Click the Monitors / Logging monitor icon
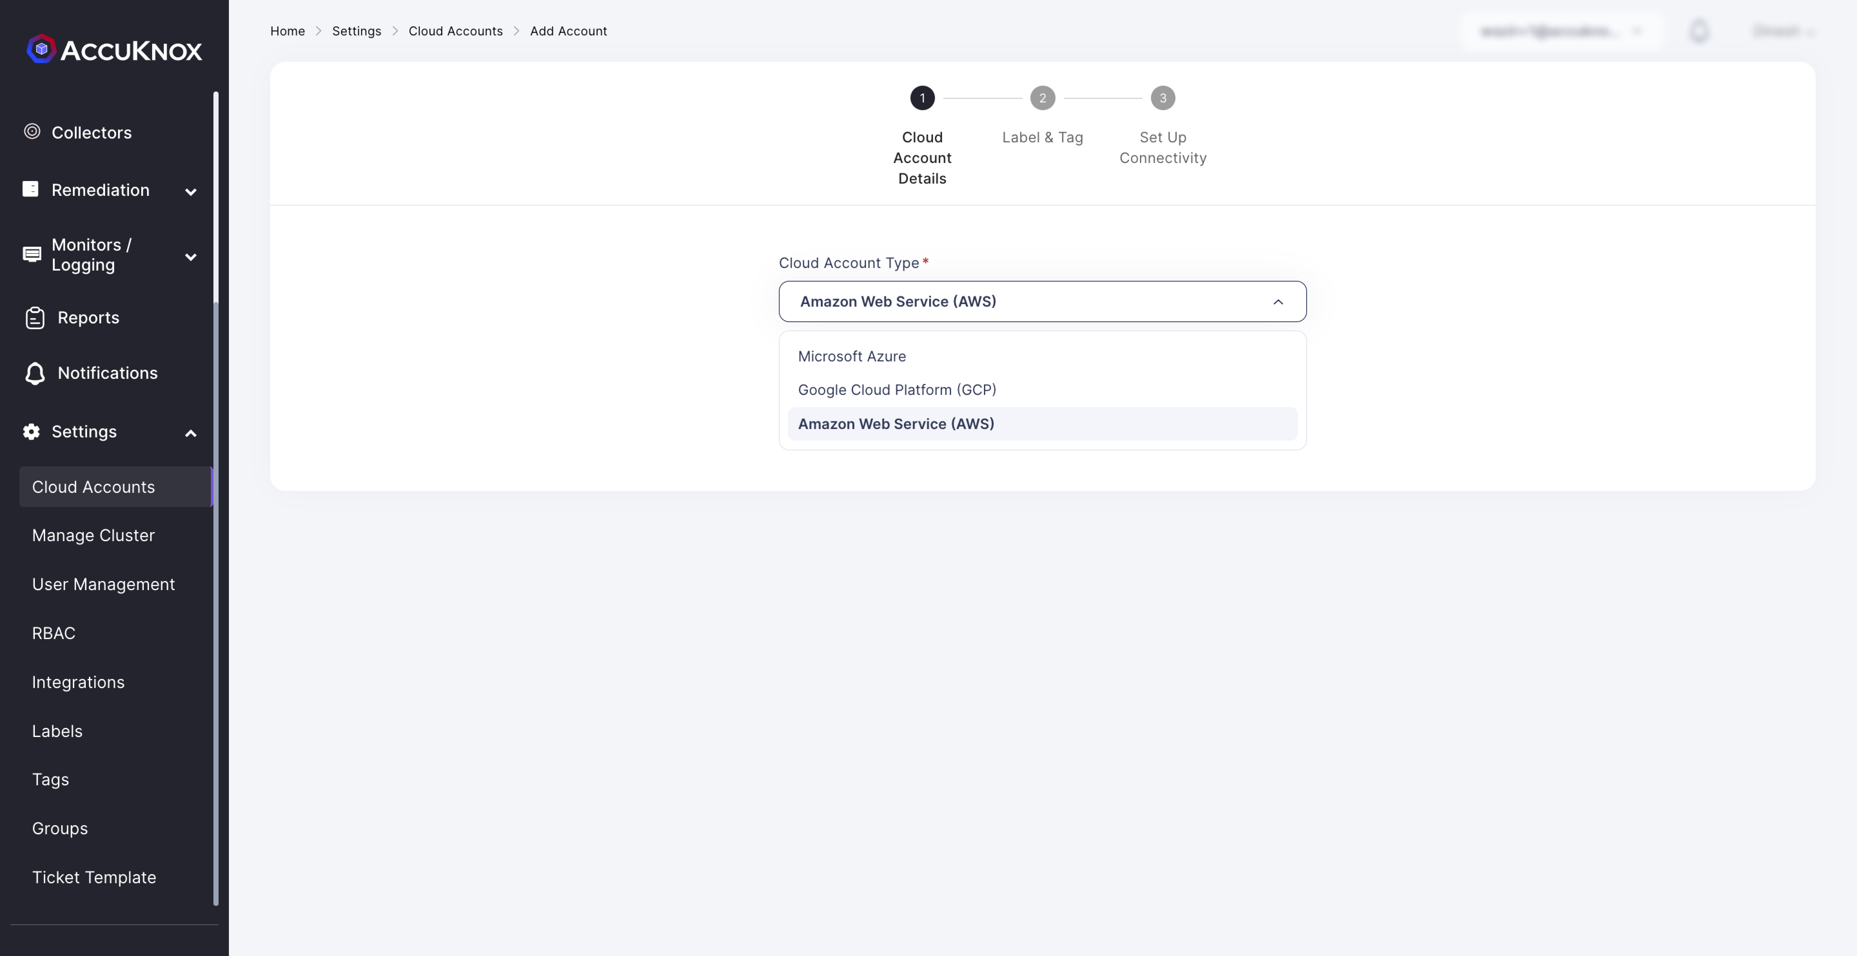Screen dimensions: 1857x956 [32, 254]
